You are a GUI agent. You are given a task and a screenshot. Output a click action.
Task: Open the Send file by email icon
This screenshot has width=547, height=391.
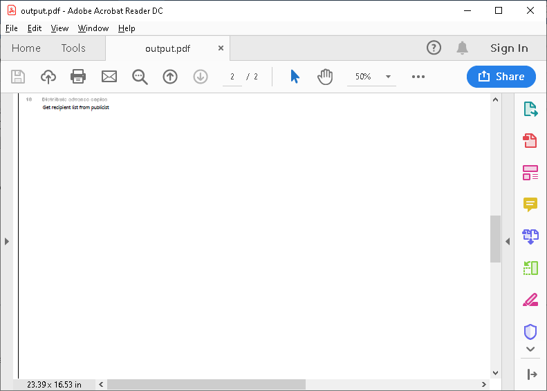click(109, 77)
